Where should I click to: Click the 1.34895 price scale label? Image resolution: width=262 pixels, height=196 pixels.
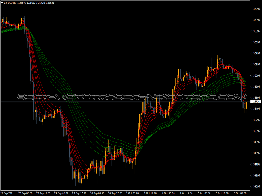(x=256, y=142)
